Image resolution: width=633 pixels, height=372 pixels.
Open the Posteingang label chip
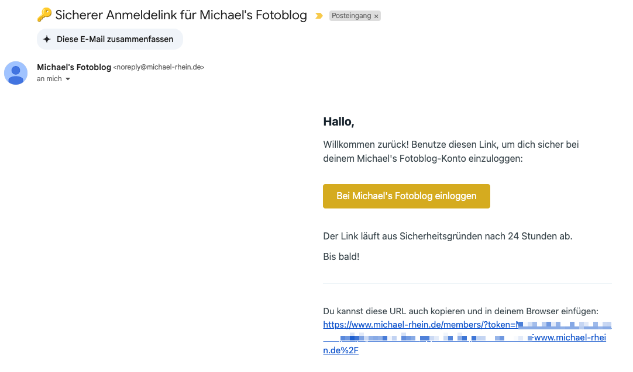(x=351, y=16)
